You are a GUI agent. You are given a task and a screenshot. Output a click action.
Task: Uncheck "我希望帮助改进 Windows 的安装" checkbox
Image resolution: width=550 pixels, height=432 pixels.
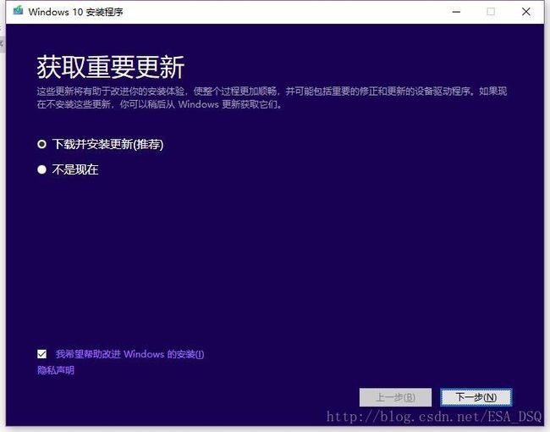click(41, 354)
